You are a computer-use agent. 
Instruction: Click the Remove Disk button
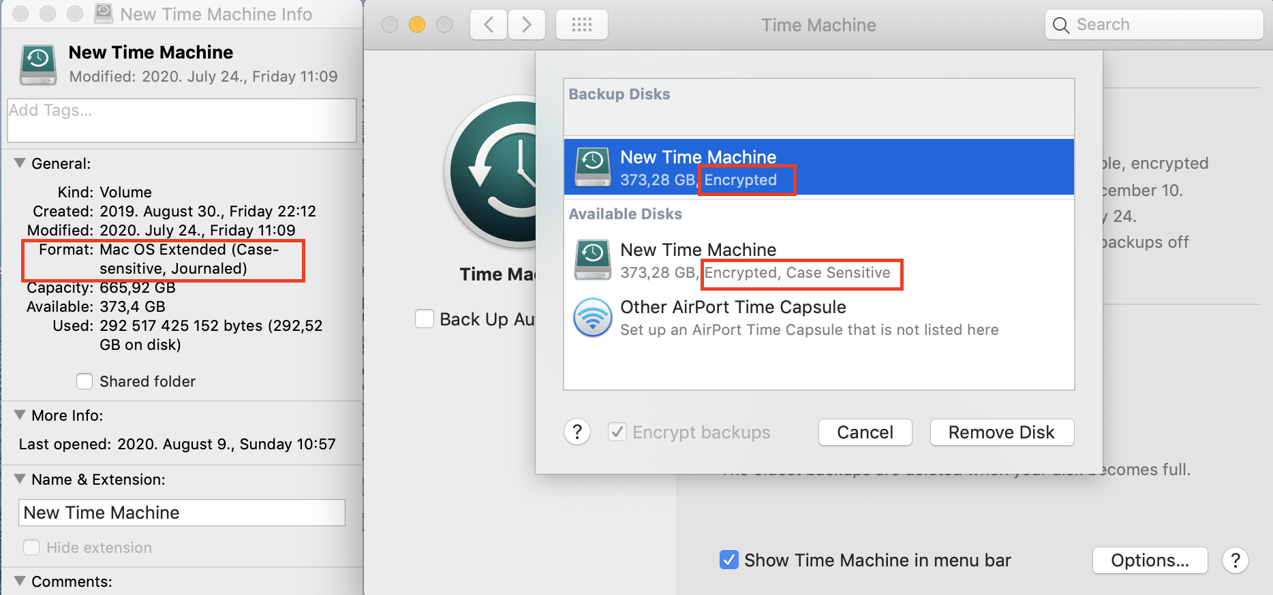1002,432
